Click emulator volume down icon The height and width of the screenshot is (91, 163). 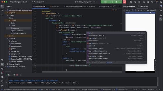click(130, 10)
